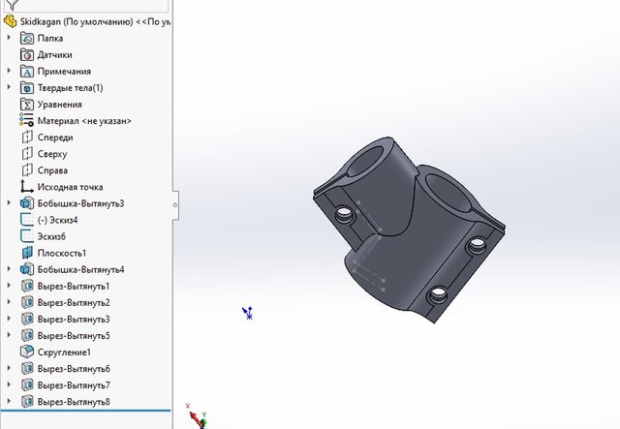This screenshot has width=620, height=429.
Task: Click the Уравнения equations icon
Action: 27,105
